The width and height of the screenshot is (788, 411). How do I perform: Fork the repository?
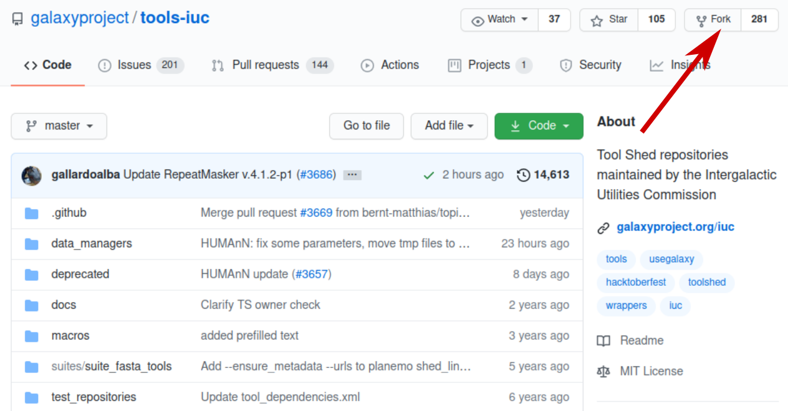pos(713,20)
